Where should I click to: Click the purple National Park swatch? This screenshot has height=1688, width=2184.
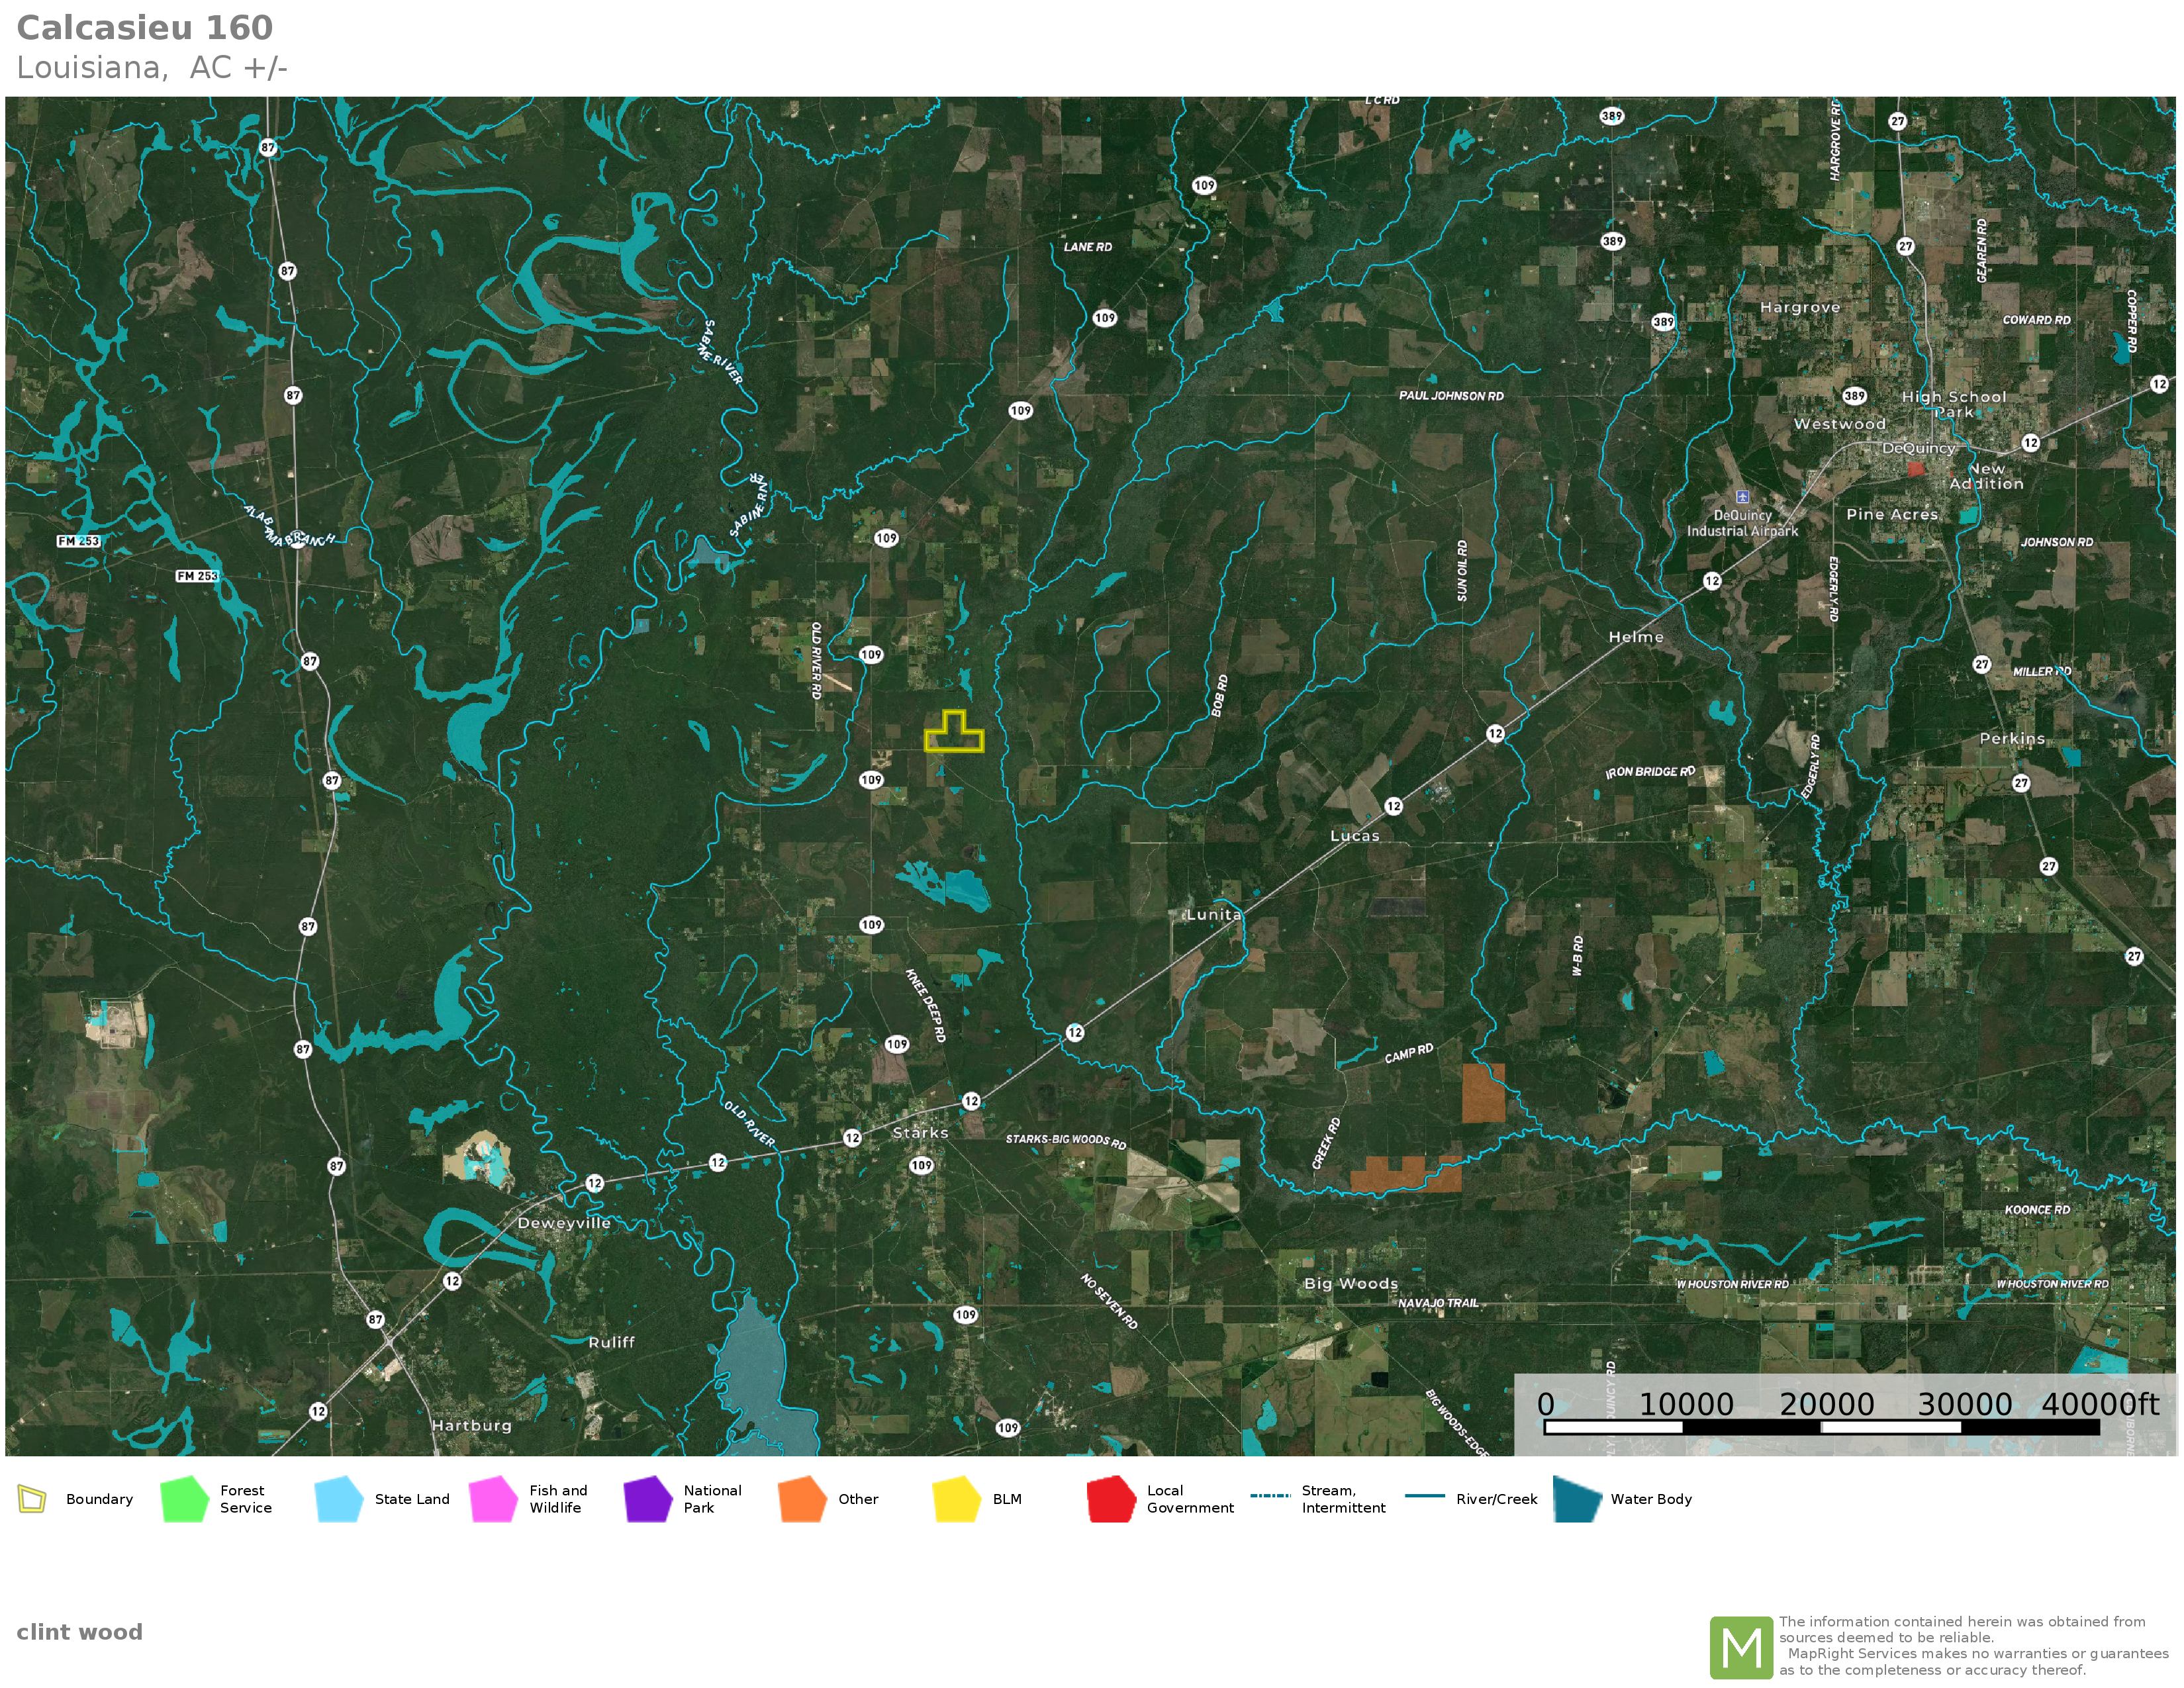[647, 1499]
